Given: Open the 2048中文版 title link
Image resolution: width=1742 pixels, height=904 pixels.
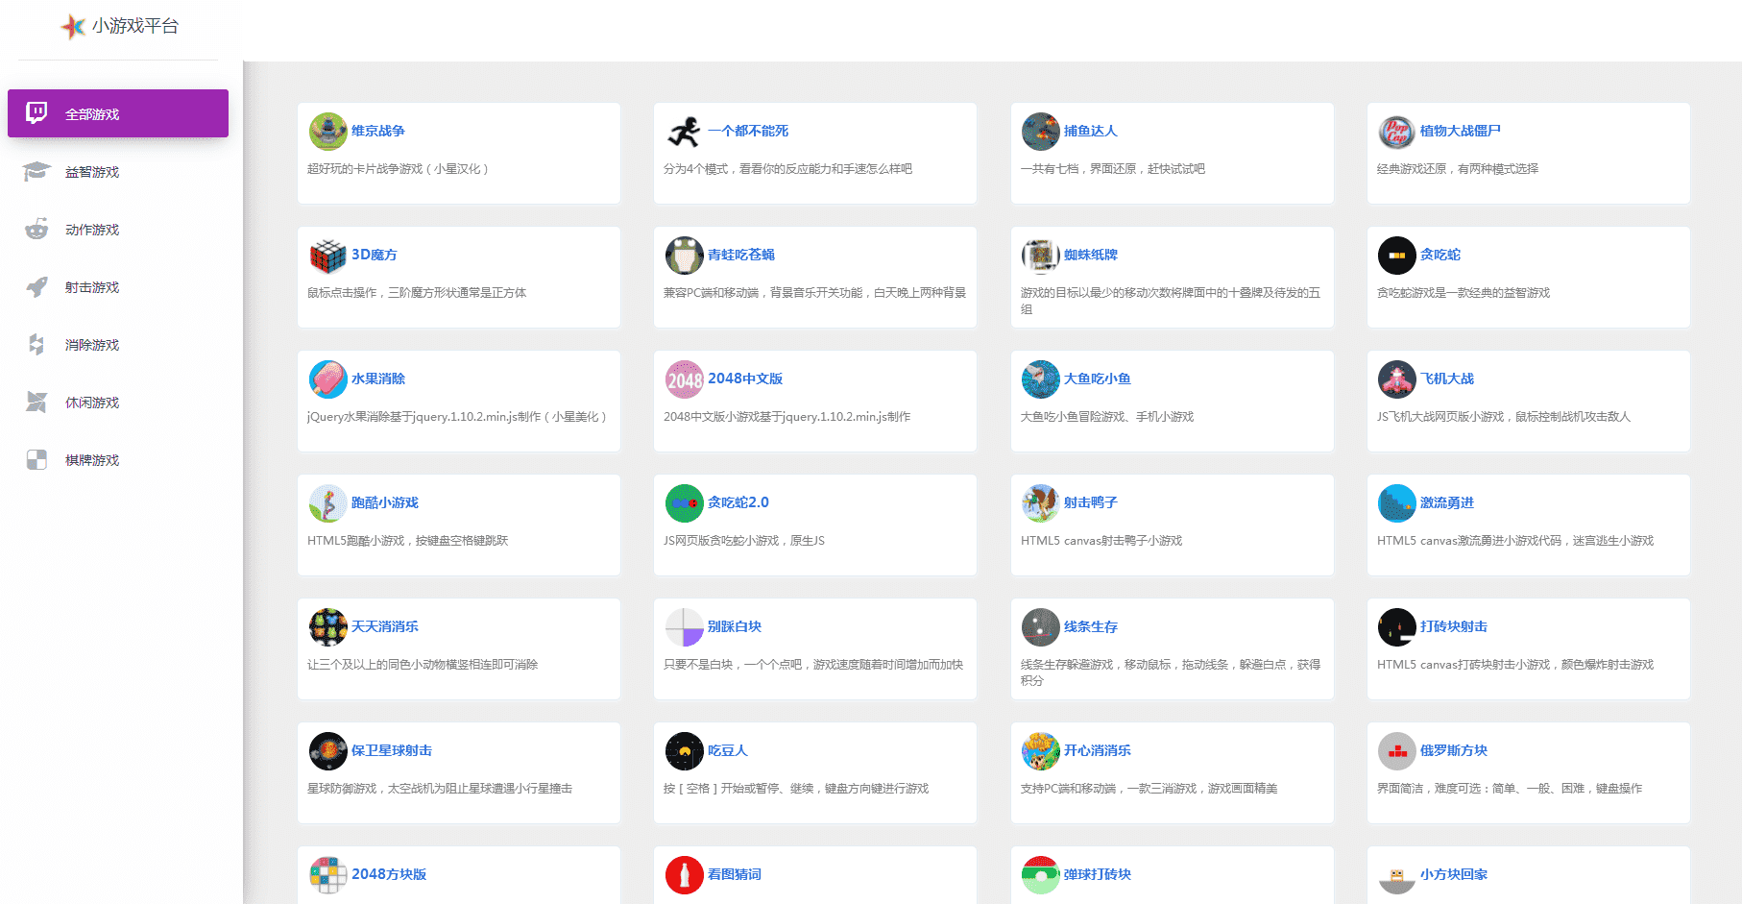Looking at the screenshot, I should (x=745, y=379).
